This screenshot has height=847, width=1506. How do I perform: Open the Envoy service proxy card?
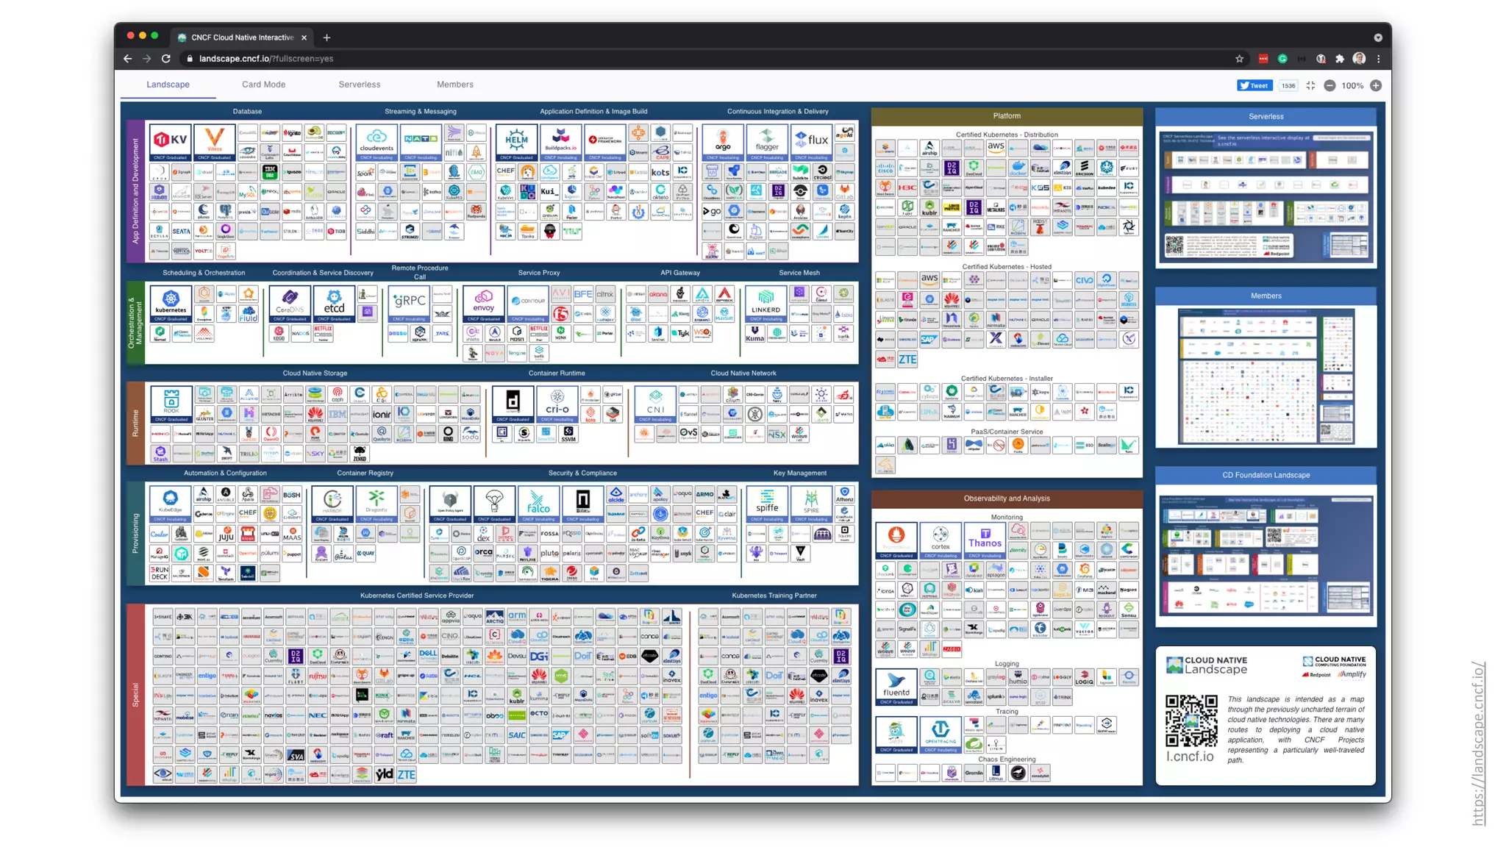point(483,303)
